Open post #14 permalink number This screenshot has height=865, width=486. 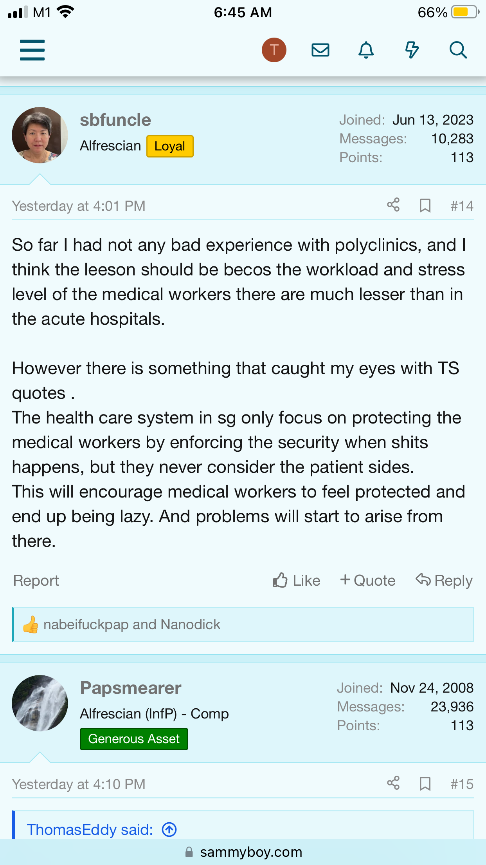tap(462, 206)
